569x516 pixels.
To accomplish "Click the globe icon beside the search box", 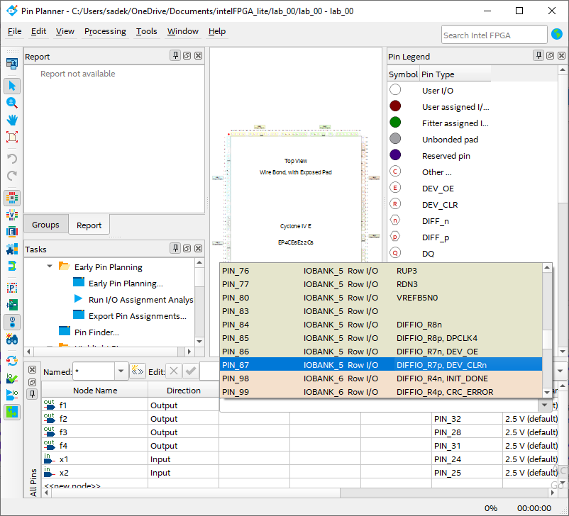I will coord(557,34).
